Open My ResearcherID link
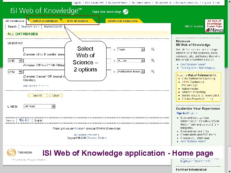This screenshot has width=231, height=173. tap(117, 3)
